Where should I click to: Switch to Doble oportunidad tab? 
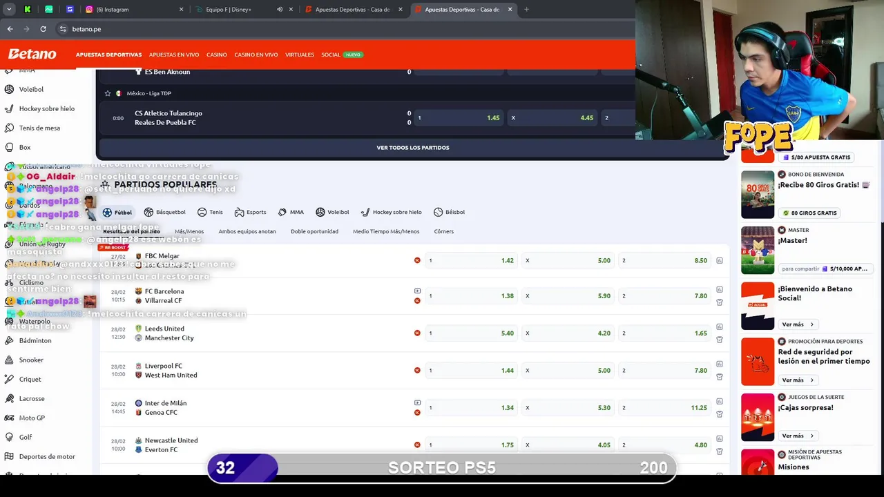pyautogui.click(x=314, y=231)
